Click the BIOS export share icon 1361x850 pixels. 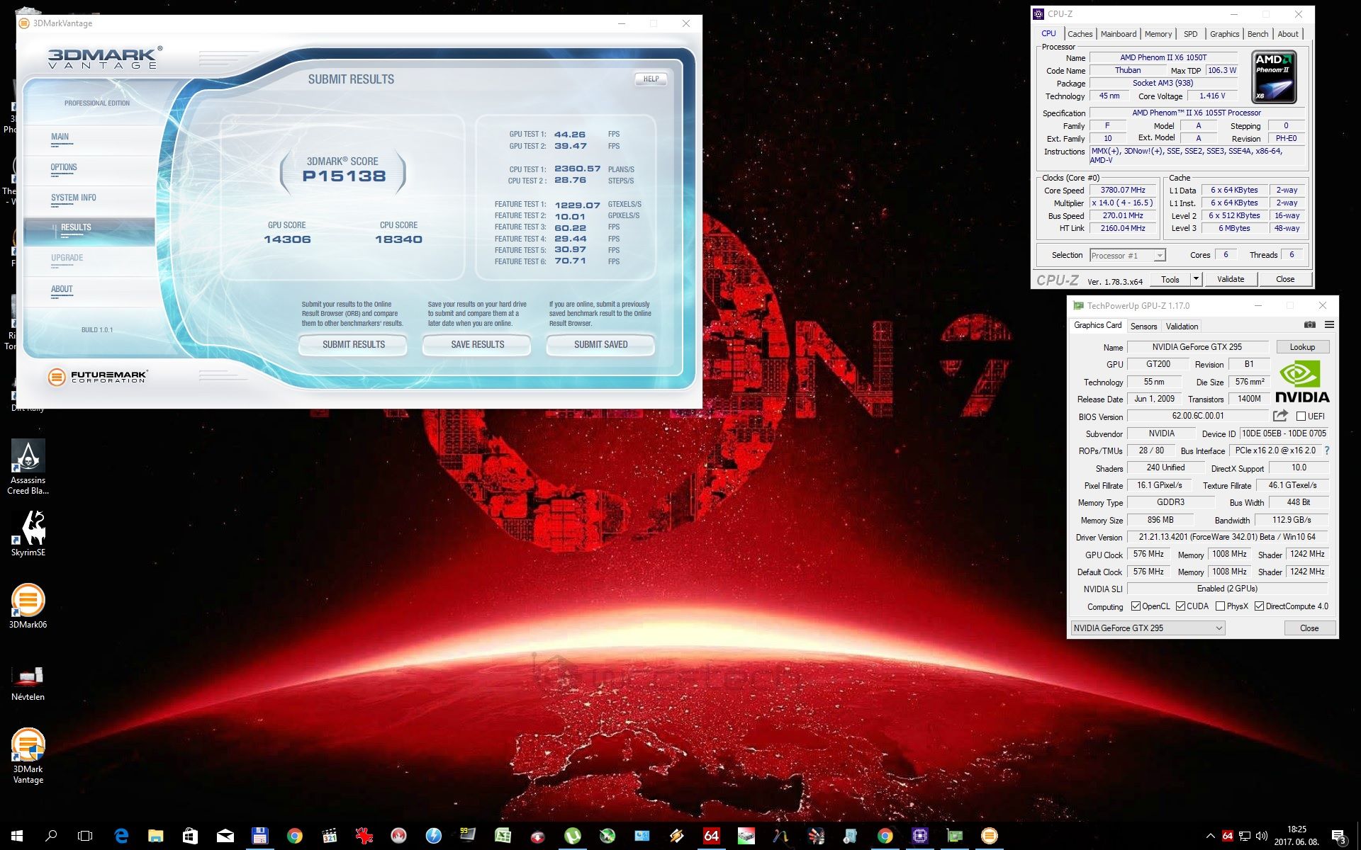coord(1280,416)
